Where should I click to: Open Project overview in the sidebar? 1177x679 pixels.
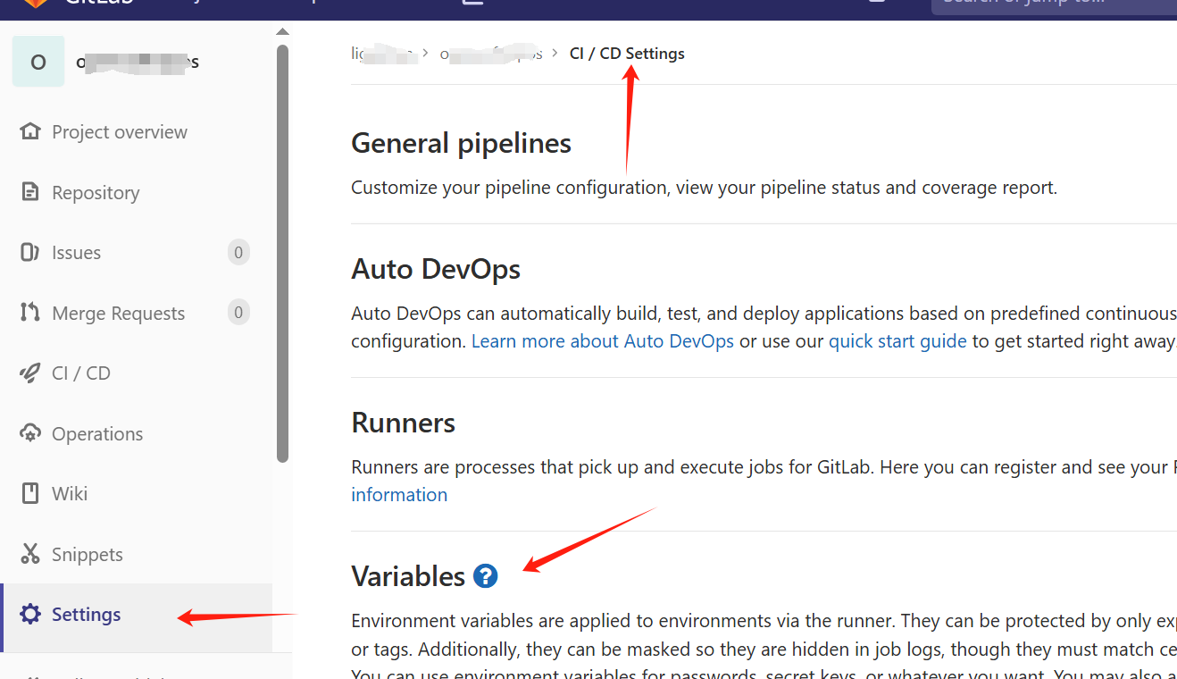120,132
